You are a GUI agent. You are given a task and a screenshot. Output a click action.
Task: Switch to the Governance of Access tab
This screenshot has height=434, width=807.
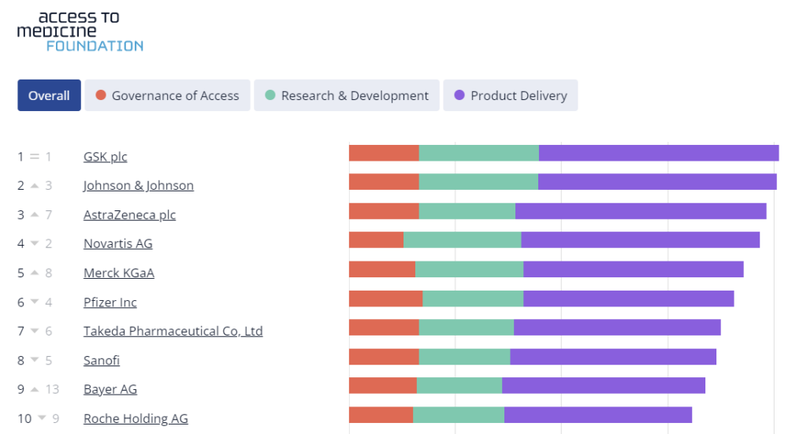pyautogui.click(x=167, y=95)
